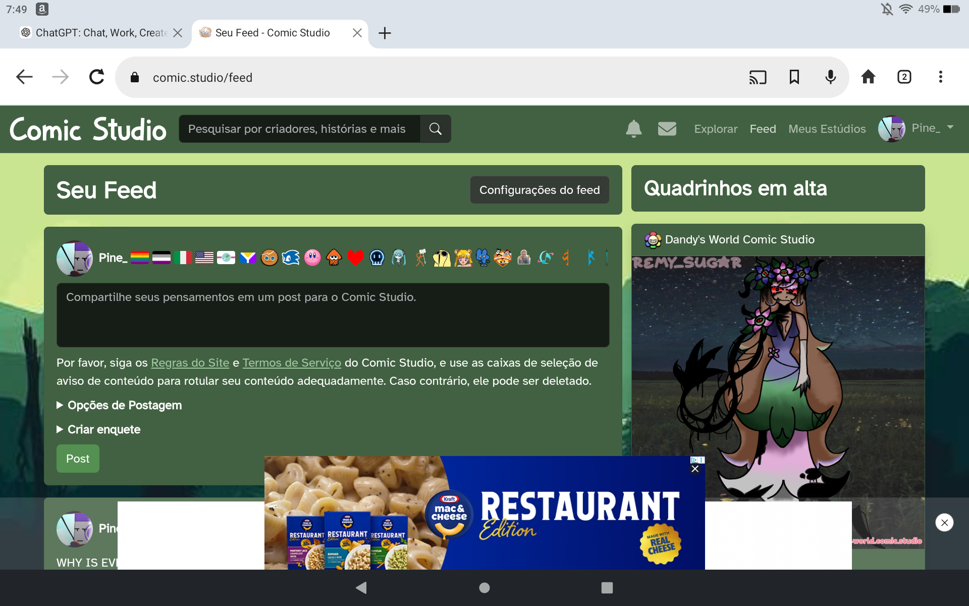Open the trending REMY_SUGAR comic thumbnail
The image size is (969, 606).
pos(778,379)
